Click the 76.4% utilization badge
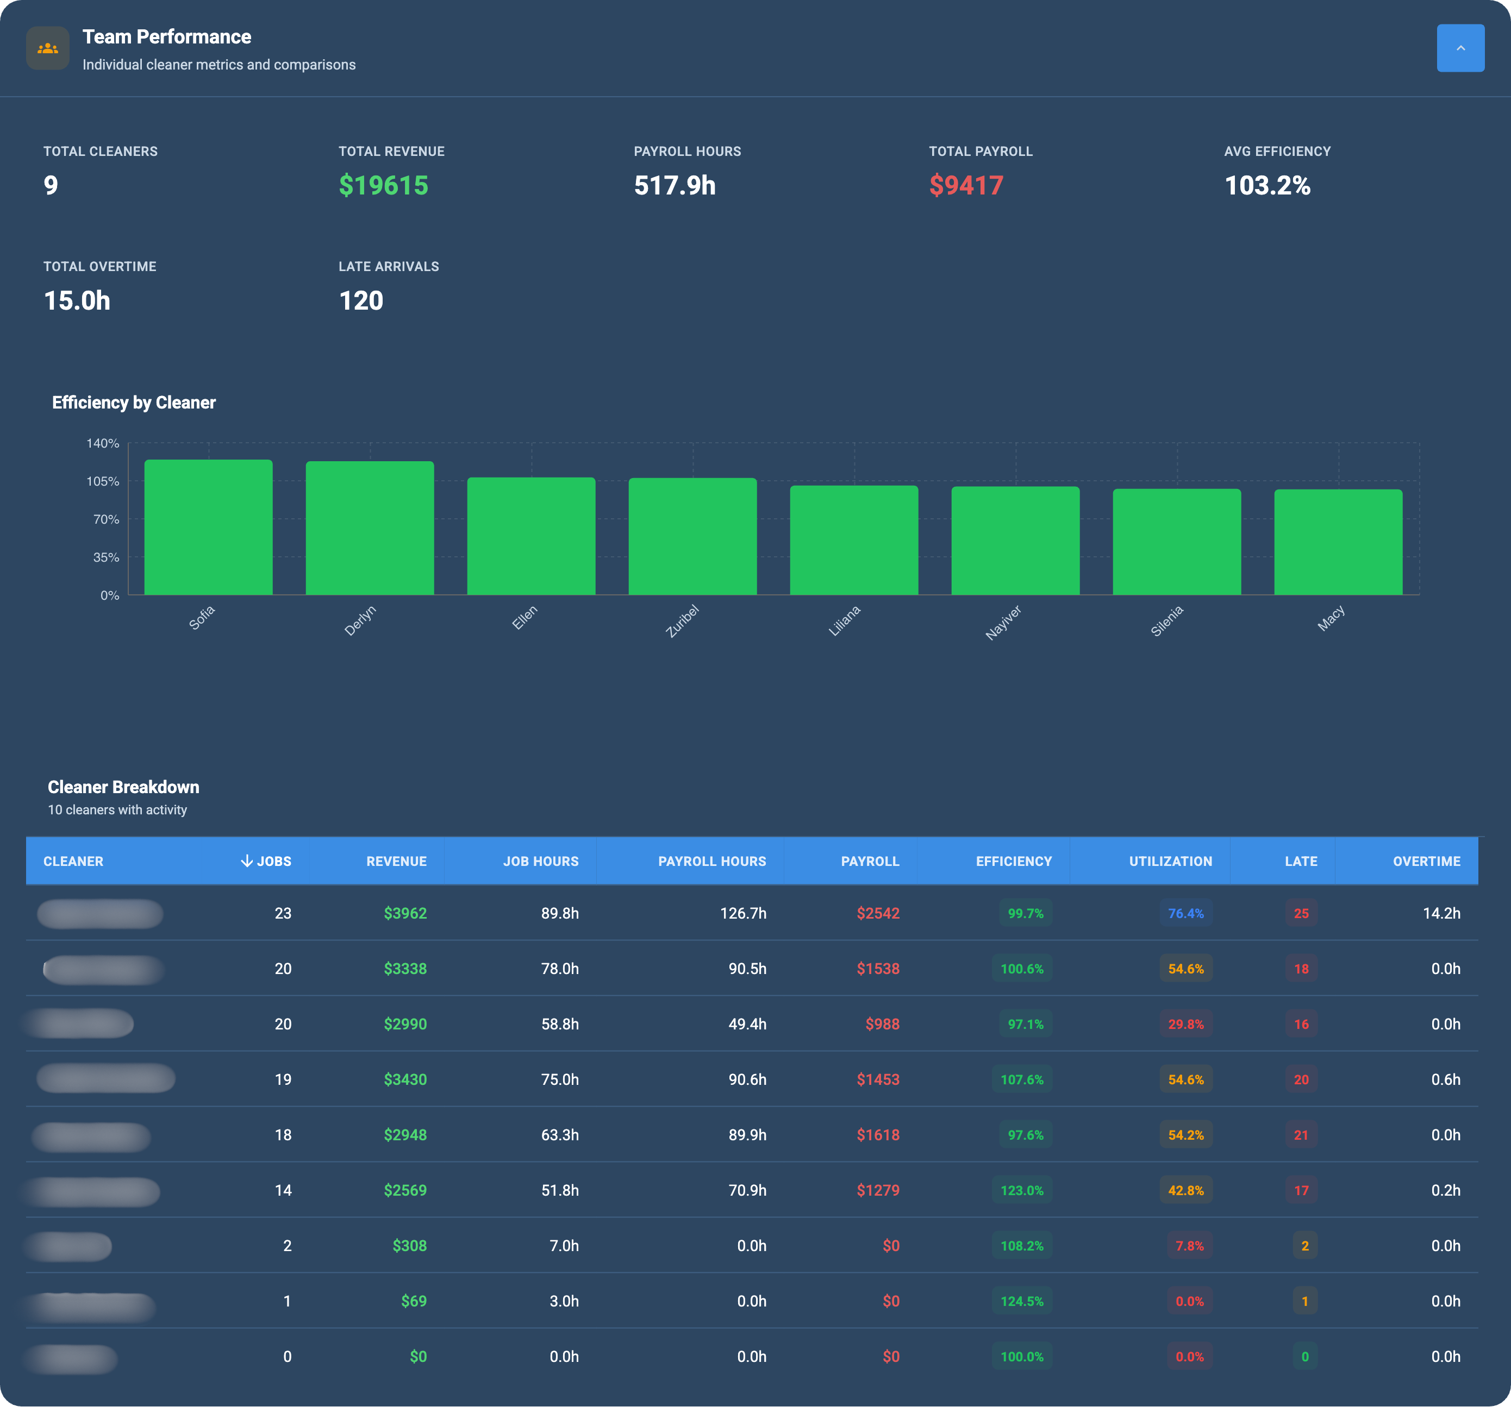Screen dimensions: 1511x1407 (1187, 913)
